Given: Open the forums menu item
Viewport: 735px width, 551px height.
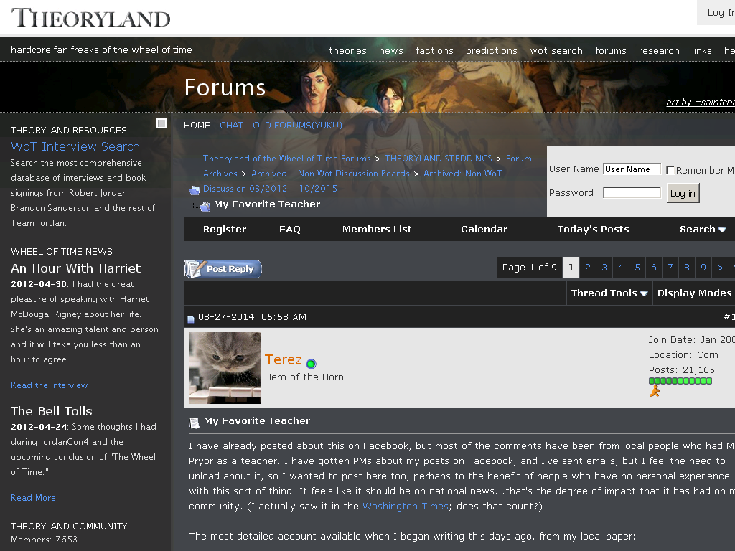Looking at the screenshot, I should coord(611,51).
